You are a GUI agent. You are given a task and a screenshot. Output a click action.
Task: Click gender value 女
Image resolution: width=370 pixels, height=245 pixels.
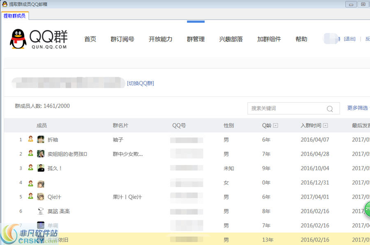(226, 183)
